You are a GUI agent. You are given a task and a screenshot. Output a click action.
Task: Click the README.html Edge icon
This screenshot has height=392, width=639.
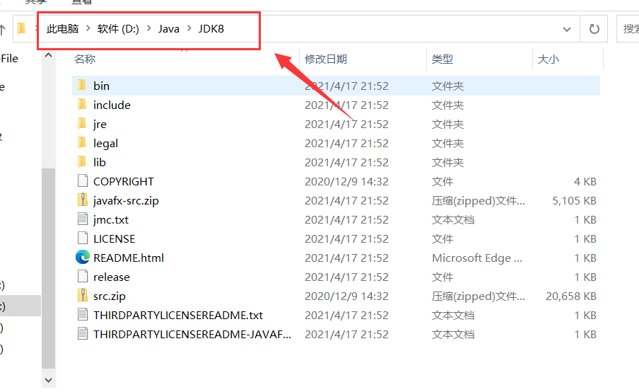point(83,258)
